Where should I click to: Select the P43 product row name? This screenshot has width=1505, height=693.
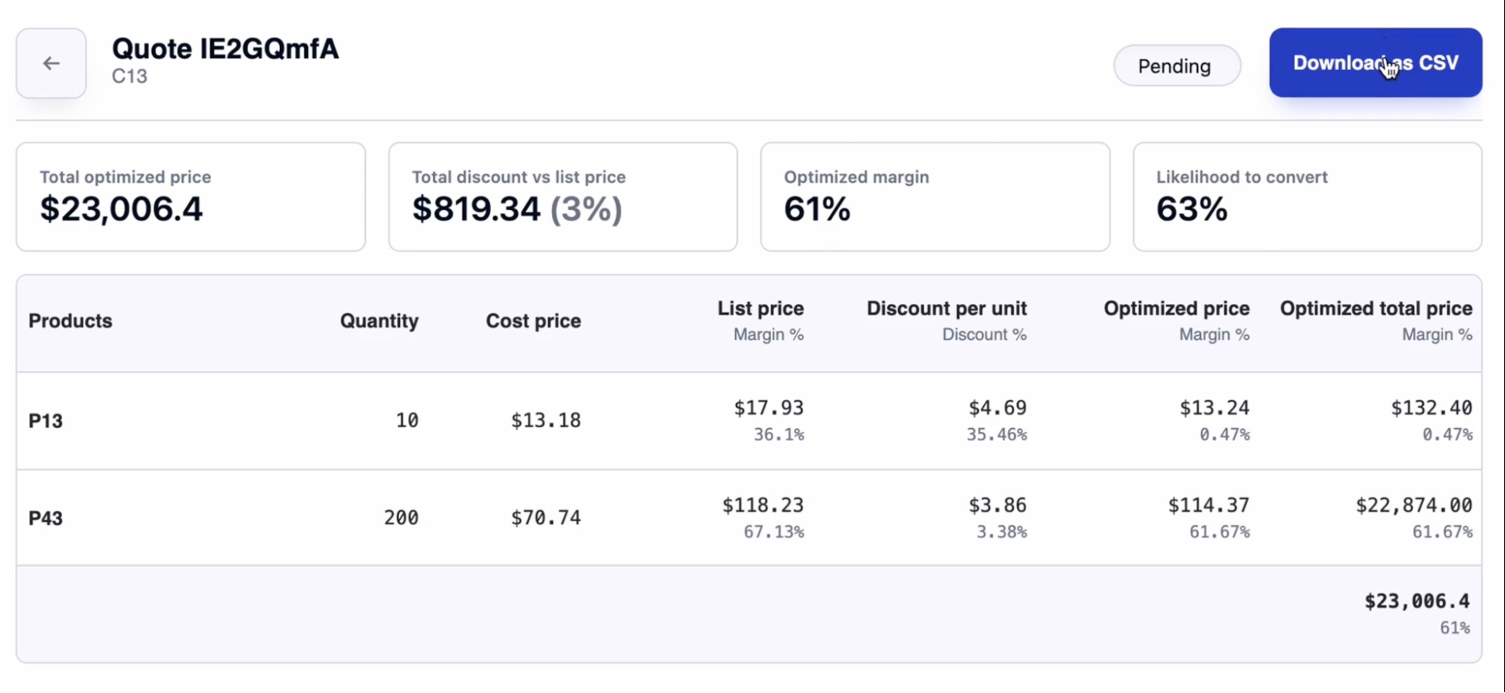click(46, 518)
